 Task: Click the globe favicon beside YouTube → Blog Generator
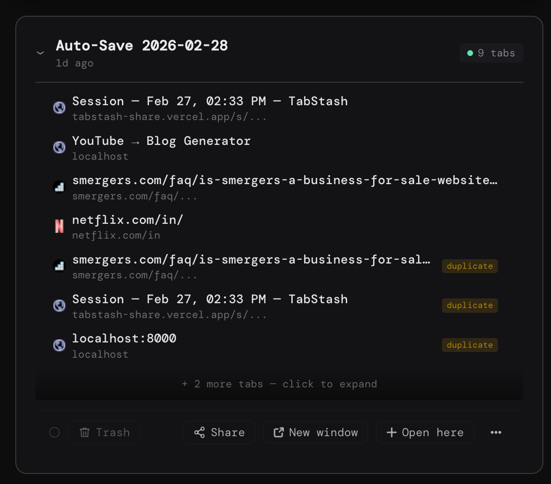point(59,147)
